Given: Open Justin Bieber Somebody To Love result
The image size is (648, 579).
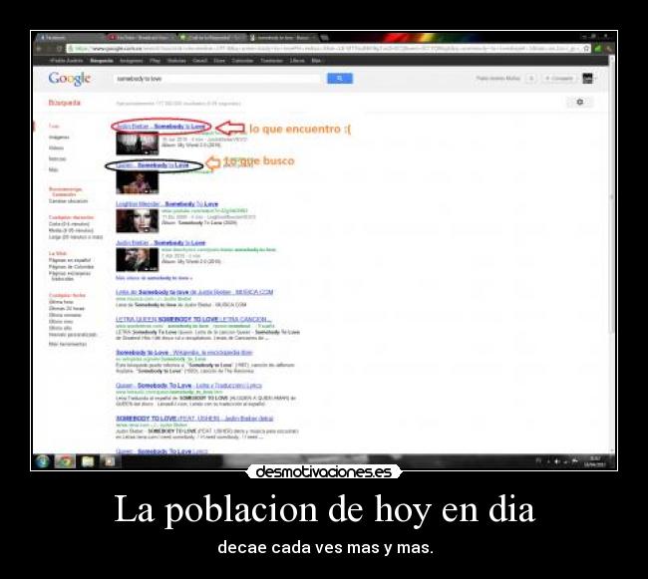Looking at the screenshot, I should [162, 127].
